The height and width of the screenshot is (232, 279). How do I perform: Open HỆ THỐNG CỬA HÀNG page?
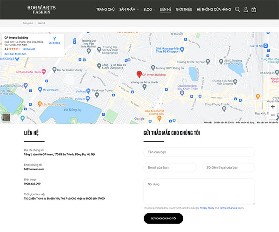click(214, 9)
